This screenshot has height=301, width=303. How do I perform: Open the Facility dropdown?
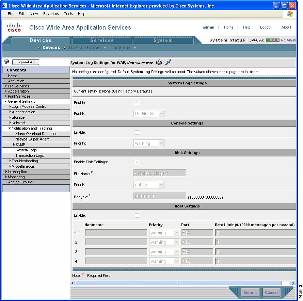[x=149, y=114]
